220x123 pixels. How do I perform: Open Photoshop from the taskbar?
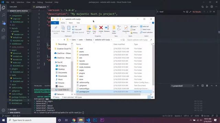point(95,120)
